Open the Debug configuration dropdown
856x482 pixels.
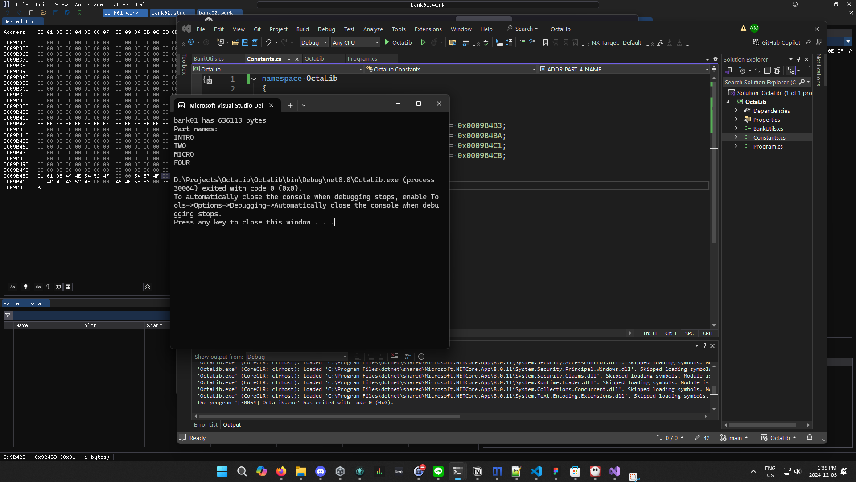click(314, 42)
